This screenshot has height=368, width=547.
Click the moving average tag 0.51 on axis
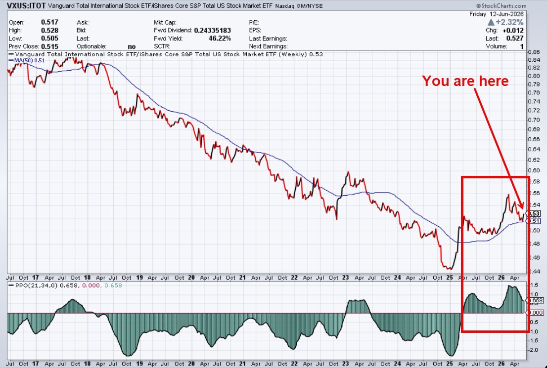coord(535,221)
